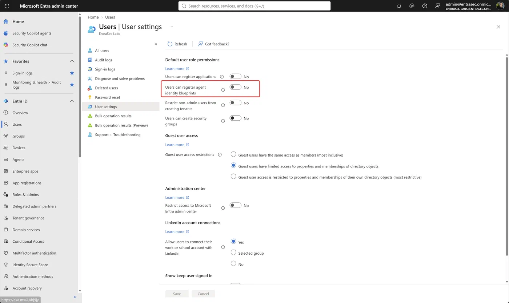Select Guest users have same access as members

click(233, 154)
